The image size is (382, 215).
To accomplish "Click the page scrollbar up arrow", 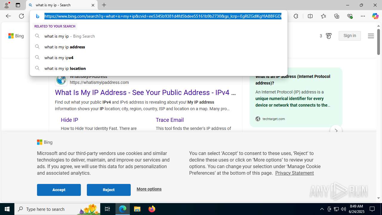I will click(x=378, y=26).
